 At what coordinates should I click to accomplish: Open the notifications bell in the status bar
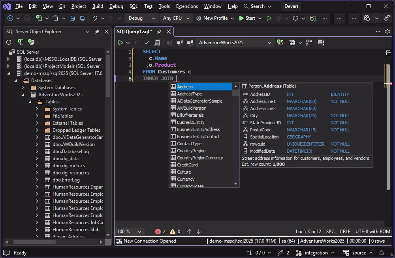click(x=382, y=253)
